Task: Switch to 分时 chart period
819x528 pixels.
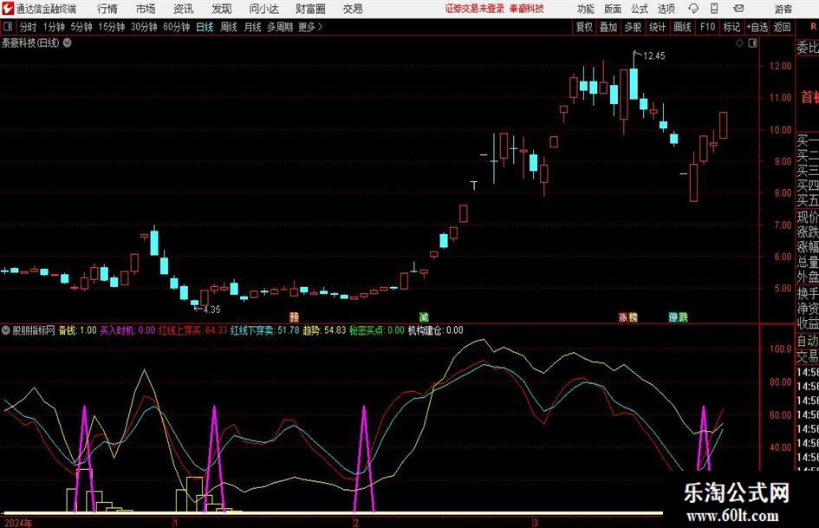Action: (28, 27)
